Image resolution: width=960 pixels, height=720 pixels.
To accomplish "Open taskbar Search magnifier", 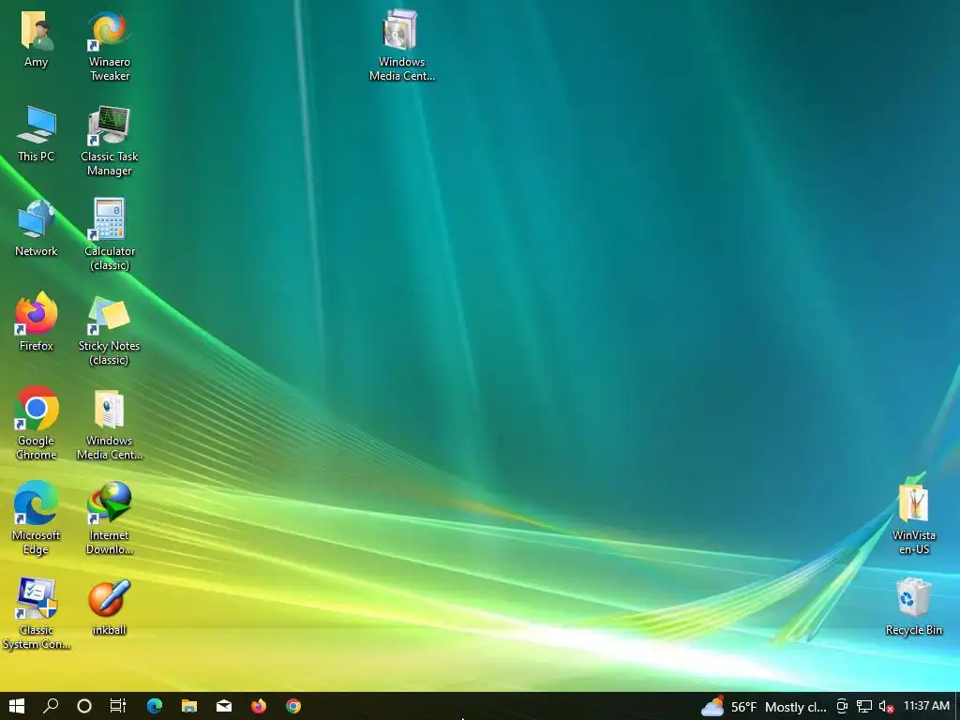I will tap(51, 706).
